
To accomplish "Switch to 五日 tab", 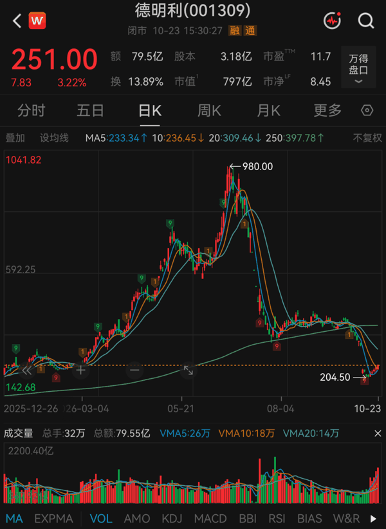I will (90, 111).
